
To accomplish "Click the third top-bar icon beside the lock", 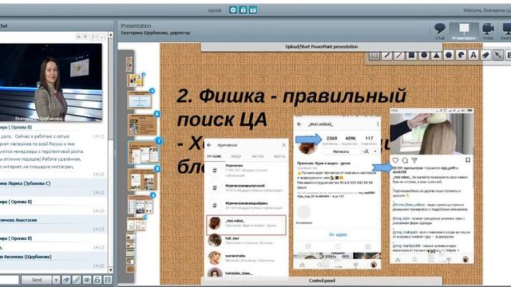I will [253, 10].
